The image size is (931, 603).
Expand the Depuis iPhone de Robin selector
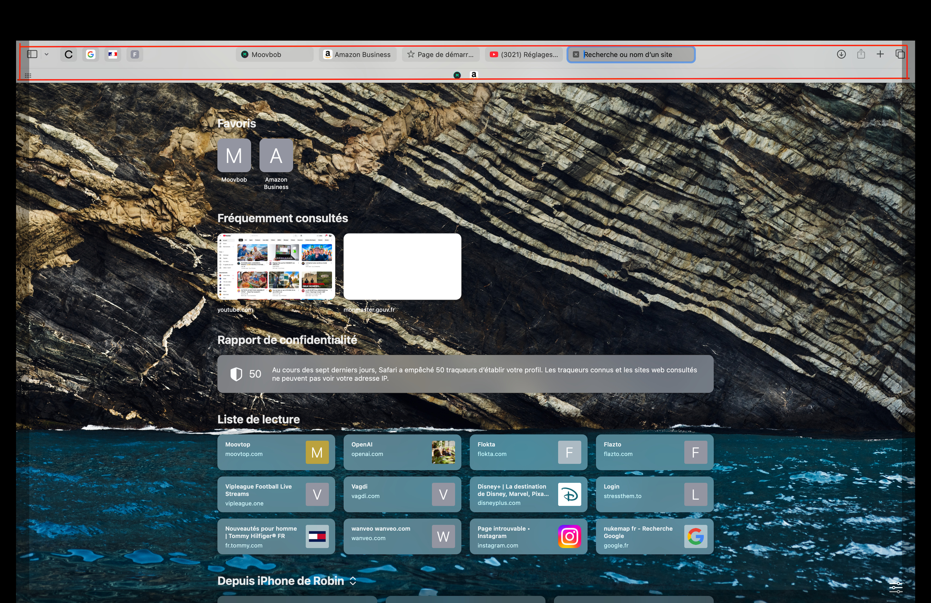pos(353,581)
